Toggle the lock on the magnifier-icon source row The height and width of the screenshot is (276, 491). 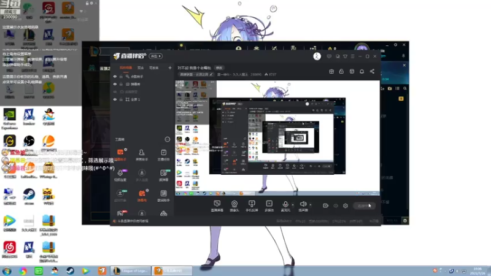click(121, 76)
